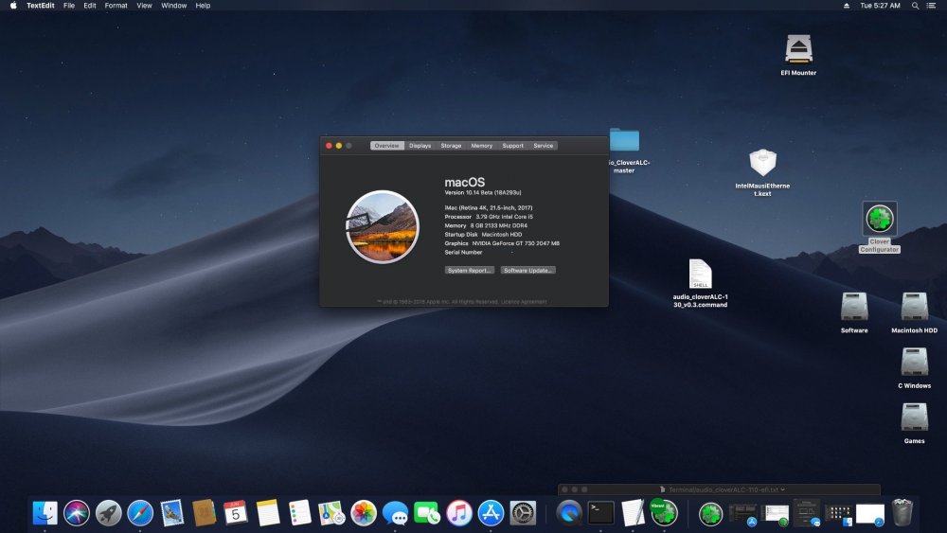Open TextEdit application menu
This screenshot has height=533, width=947.
tap(41, 6)
